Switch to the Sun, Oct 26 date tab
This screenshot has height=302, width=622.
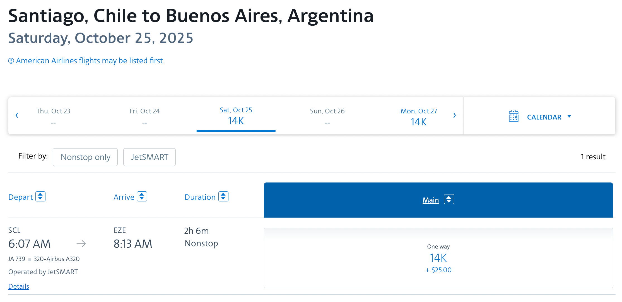tap(327, 116)
